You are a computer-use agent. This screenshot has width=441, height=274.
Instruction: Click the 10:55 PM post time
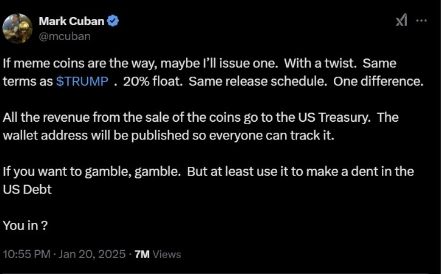point(26,254)
